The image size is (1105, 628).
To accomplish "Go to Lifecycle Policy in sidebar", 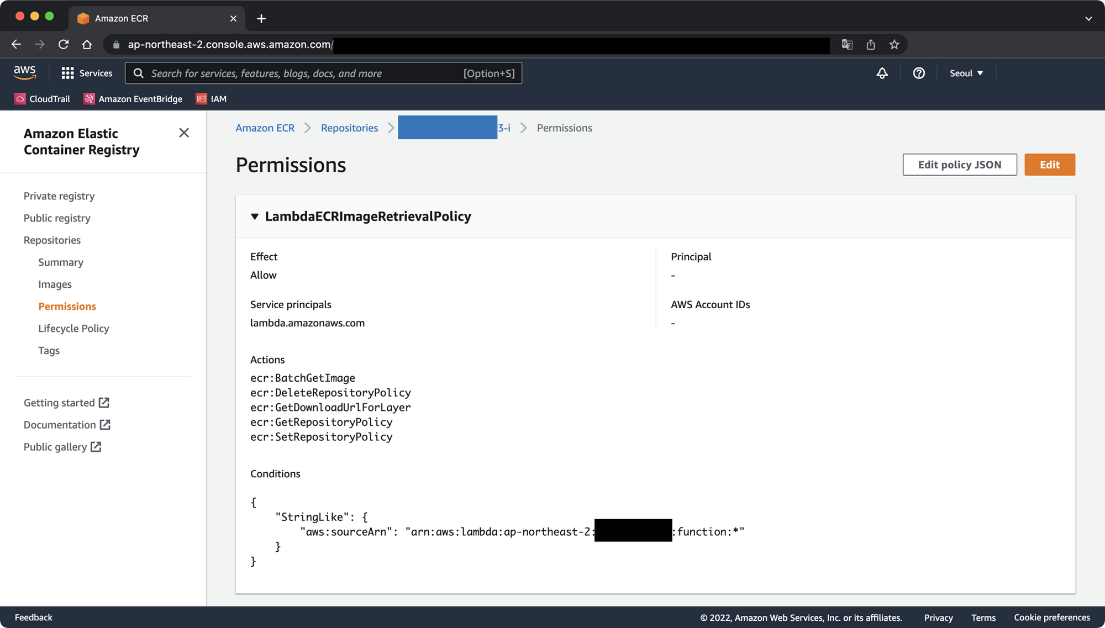I will pyautogui.click(x=73, y=328).
